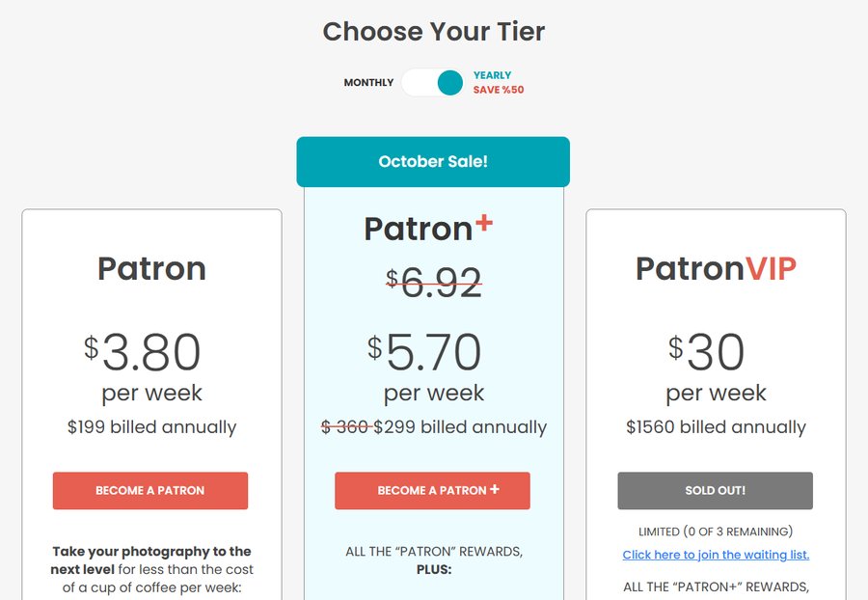Click the October Sale! banner
The image size is (868, 600).
433,162
